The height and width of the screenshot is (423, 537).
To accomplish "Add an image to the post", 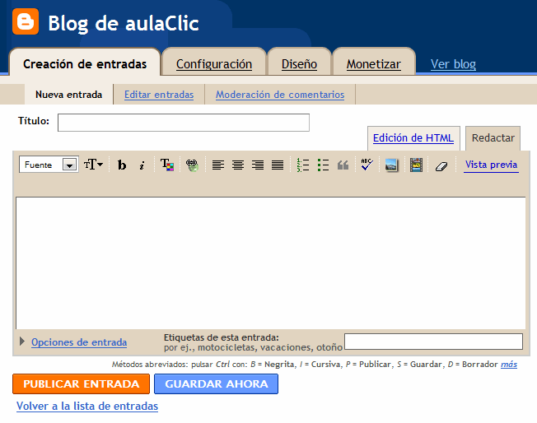I will tap(392, 165).
